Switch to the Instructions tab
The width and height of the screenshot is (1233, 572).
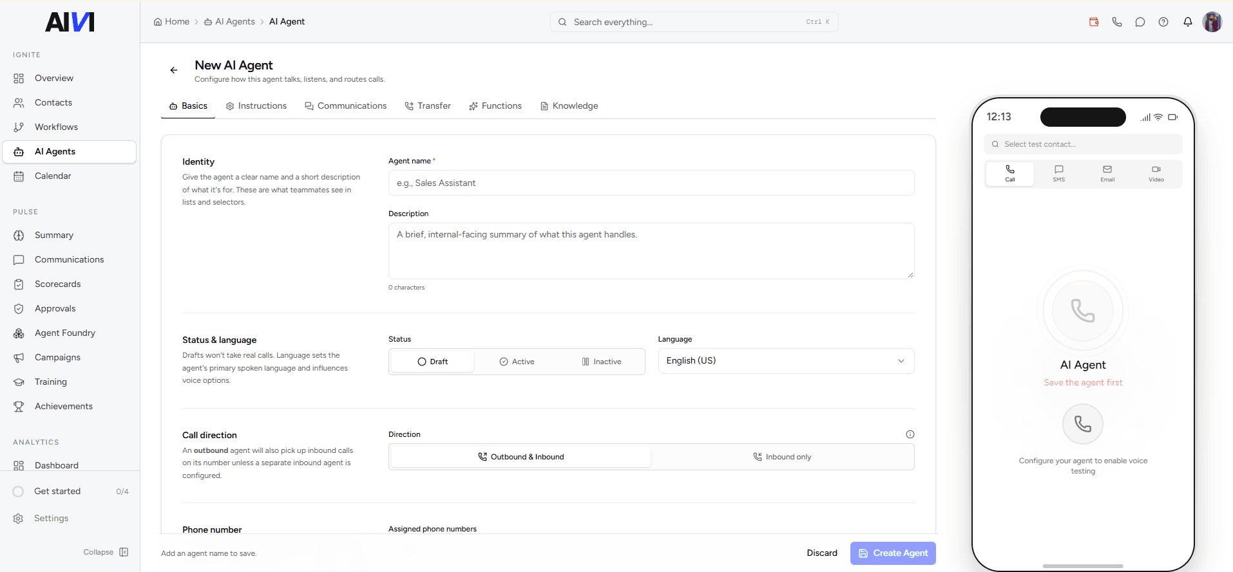[x=256, y=106]
